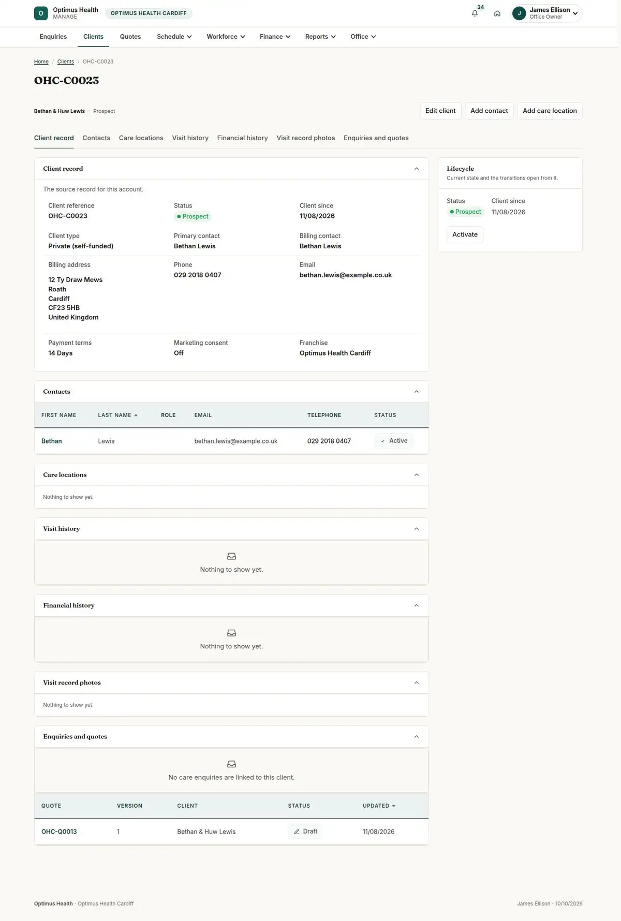Image resolution: width=621 pixels, height=921 pixels.
Task: Switch to the Care locations tab
Action: tap(141, 138)
